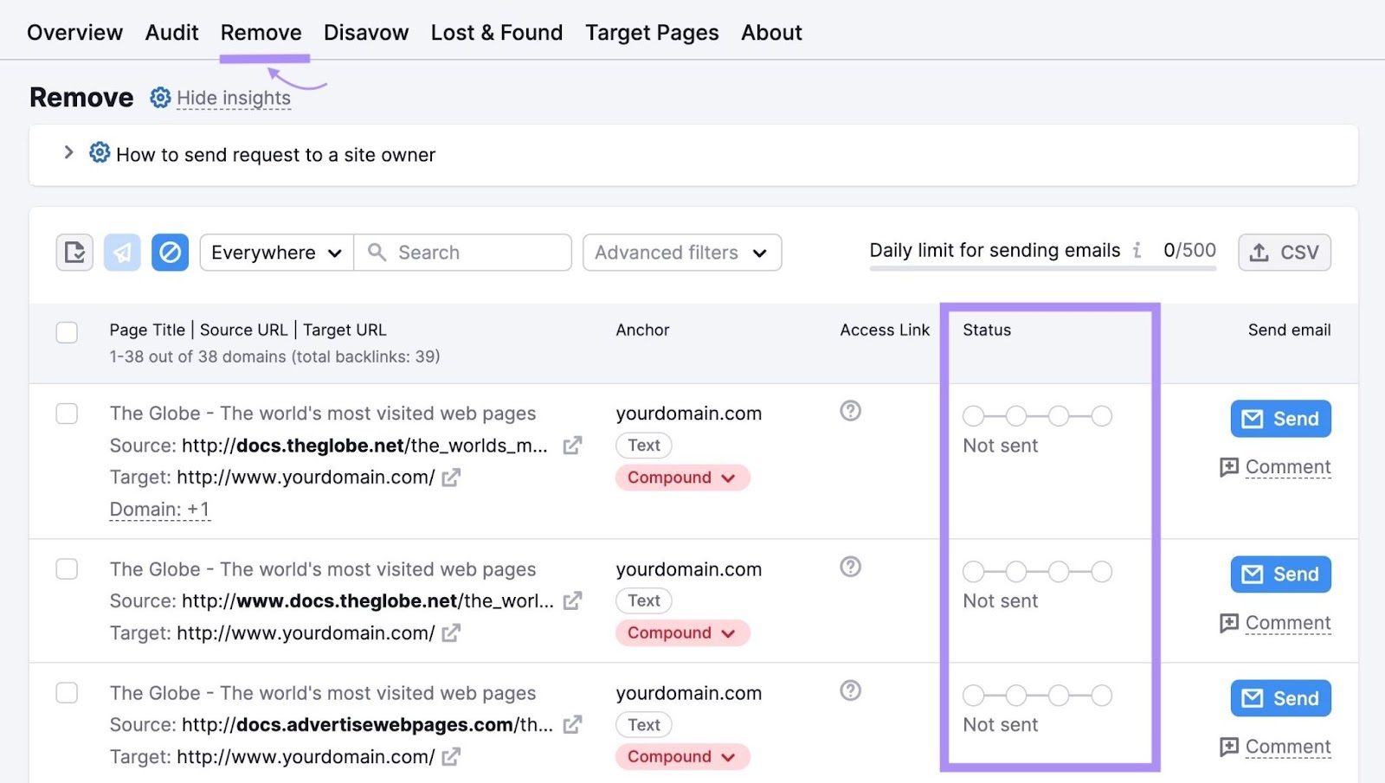Click Send on the second backlink row
This screenshot has height=783, width=1385.
pyautogui.click(x=1280, y=574)
